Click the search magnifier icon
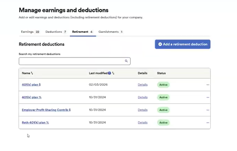 tap(126, 61)
